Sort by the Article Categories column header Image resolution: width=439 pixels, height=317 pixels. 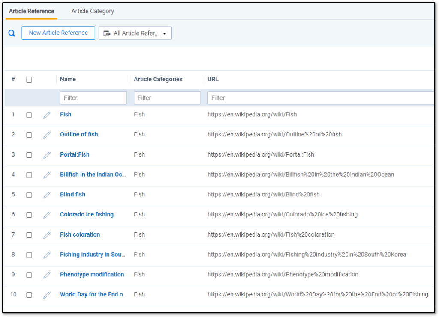pos(158,79)
